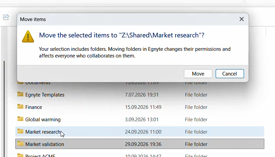Click date 7.07.2026 19:31
275x157 pixels.
(142, 95)
